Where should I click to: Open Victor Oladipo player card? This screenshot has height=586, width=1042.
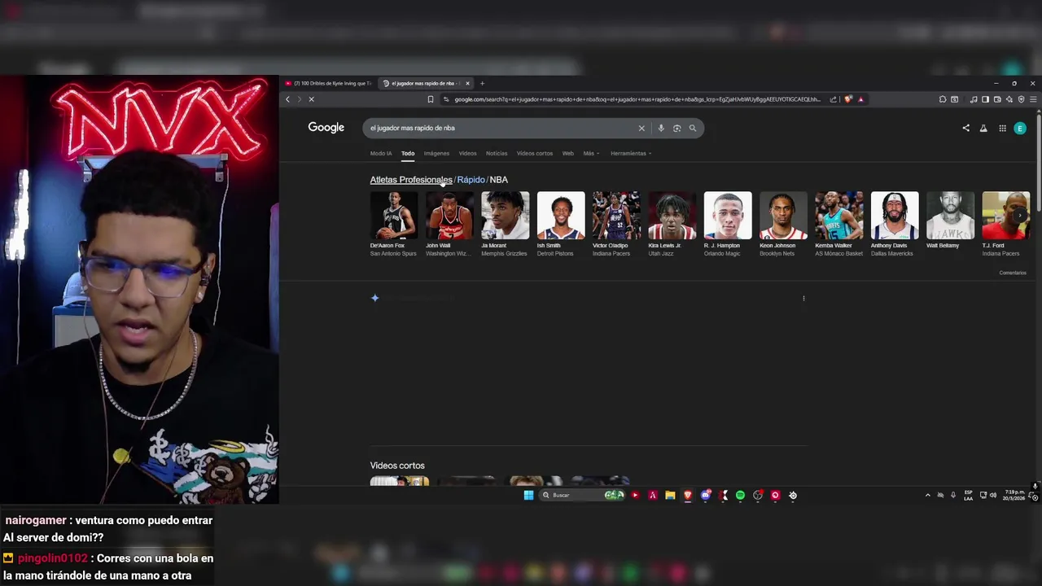[616, 225]
